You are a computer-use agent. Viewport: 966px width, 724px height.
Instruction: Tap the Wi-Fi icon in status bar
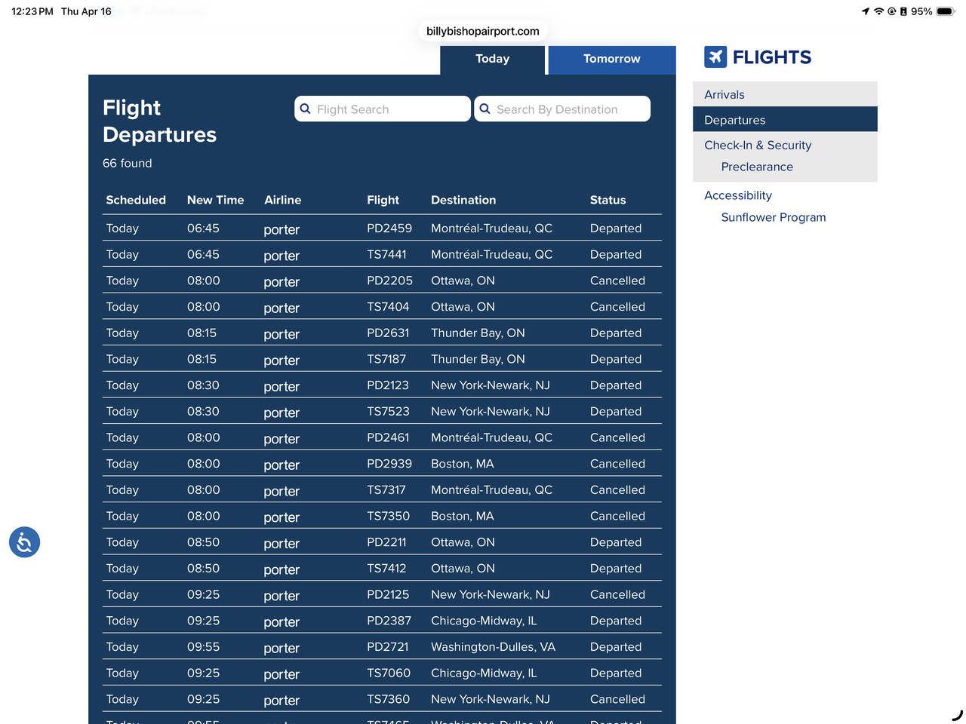click(878, 11)
